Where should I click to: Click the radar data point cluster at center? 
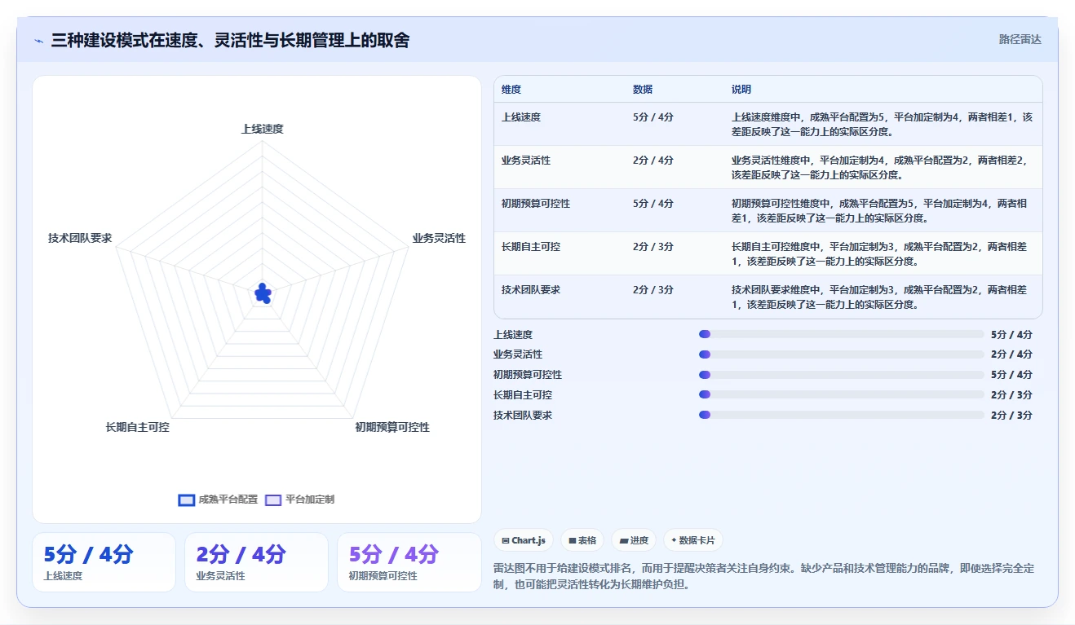[x=263, y=293]
